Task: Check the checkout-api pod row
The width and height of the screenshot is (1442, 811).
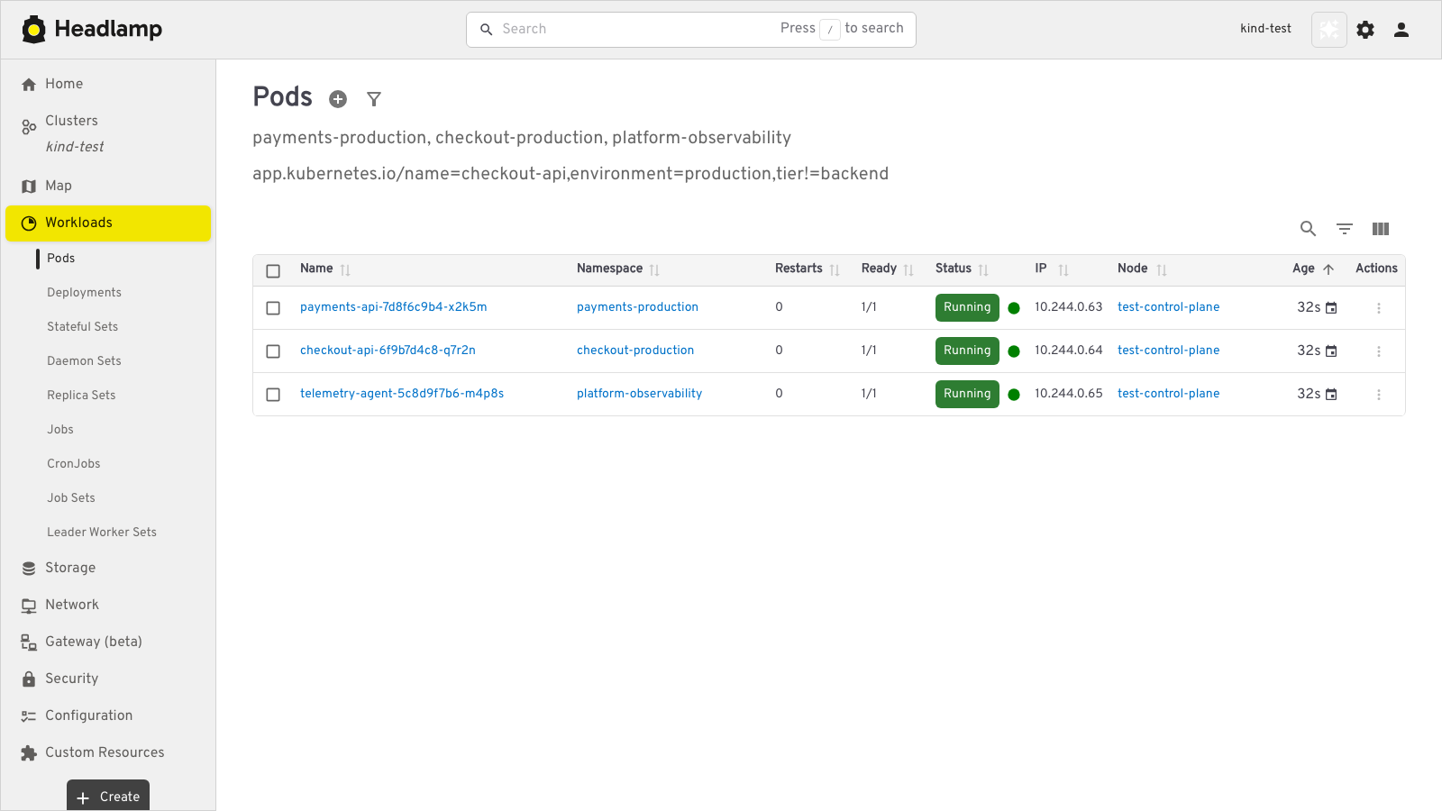Action: [x=273, y=351]
